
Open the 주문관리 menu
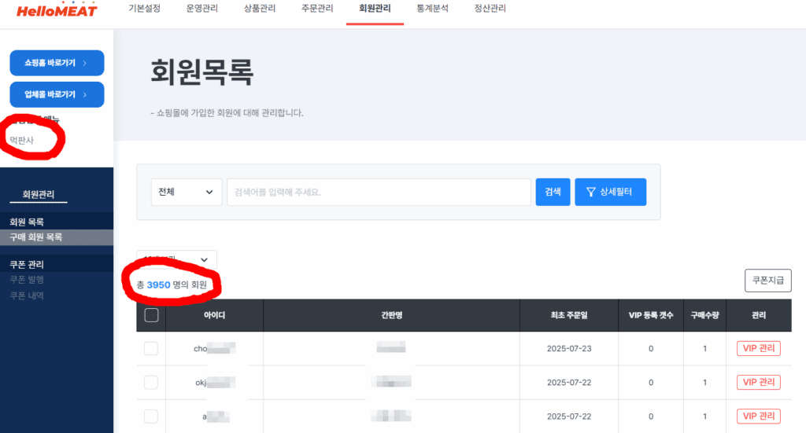click(x=317, y=8)
